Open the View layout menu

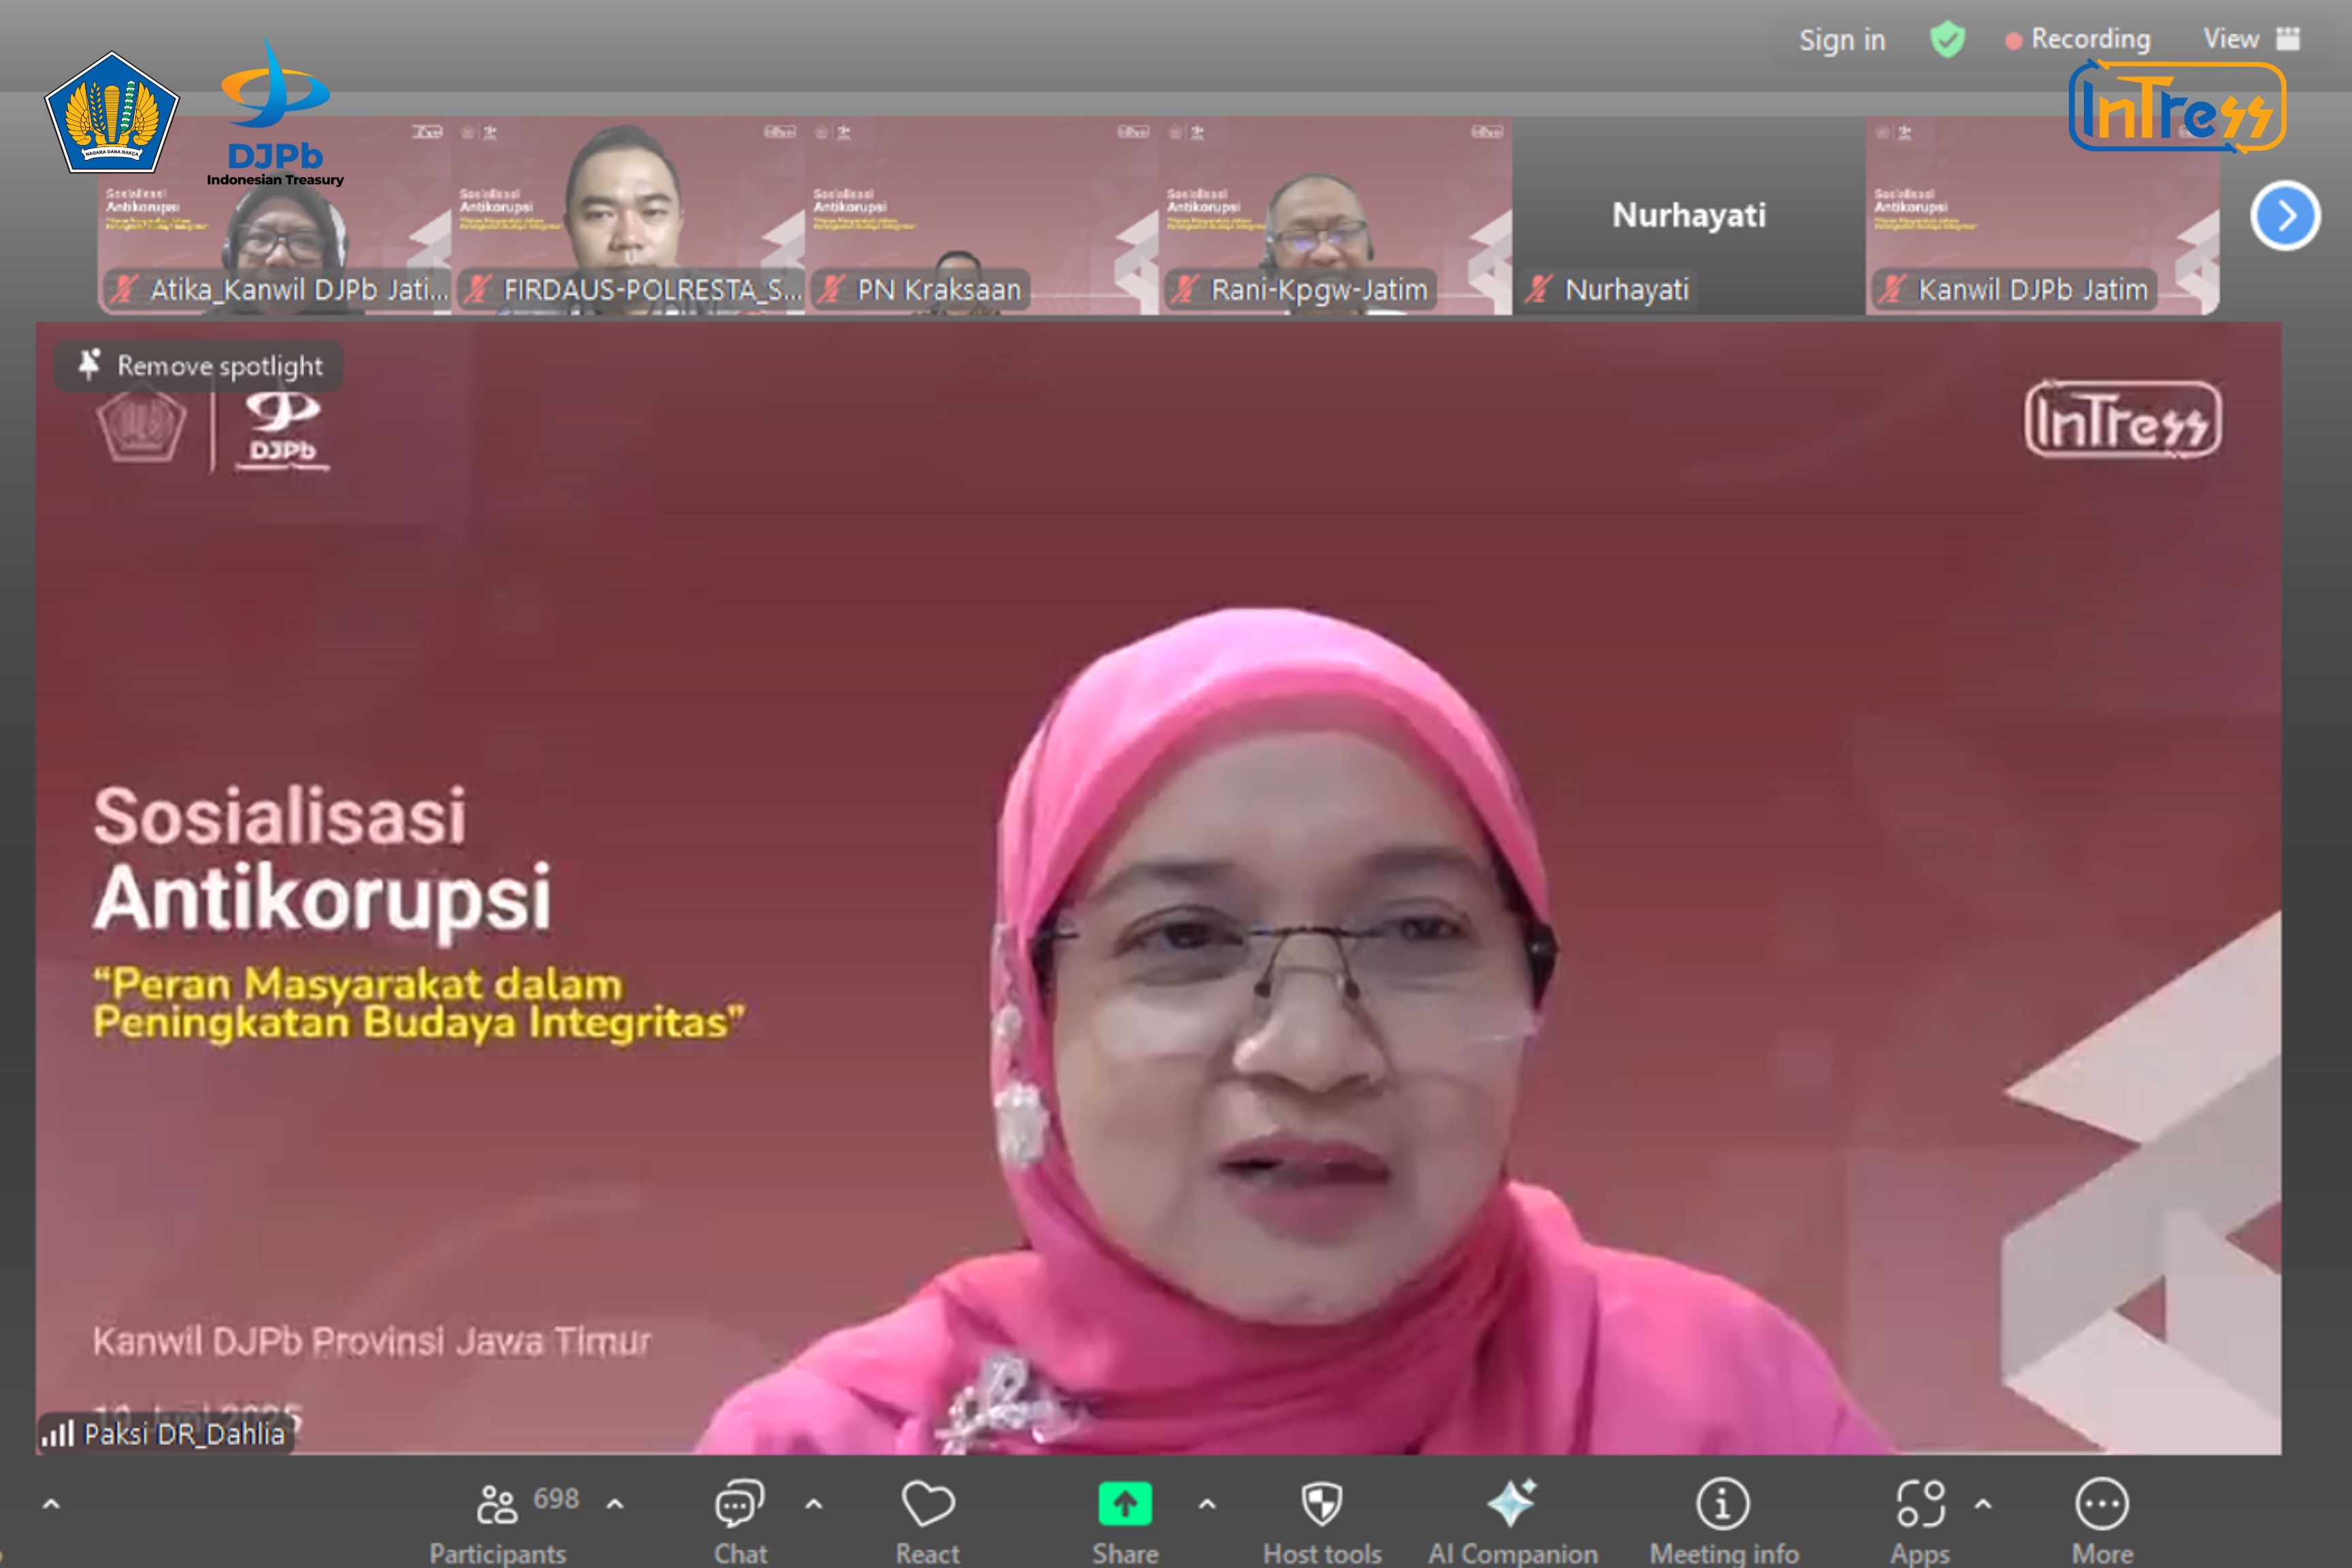pos(2252,39)
